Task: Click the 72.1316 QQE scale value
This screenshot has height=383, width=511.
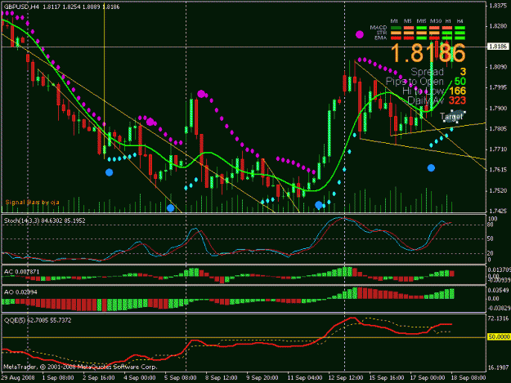Action: [498, 318]
